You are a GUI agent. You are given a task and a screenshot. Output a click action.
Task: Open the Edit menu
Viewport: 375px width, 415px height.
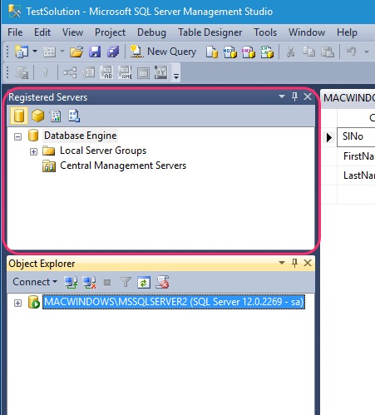pyautogui.click(x=42, y=32)
